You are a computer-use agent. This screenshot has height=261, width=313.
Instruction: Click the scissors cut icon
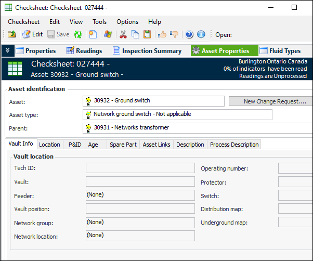coord(123,34)
